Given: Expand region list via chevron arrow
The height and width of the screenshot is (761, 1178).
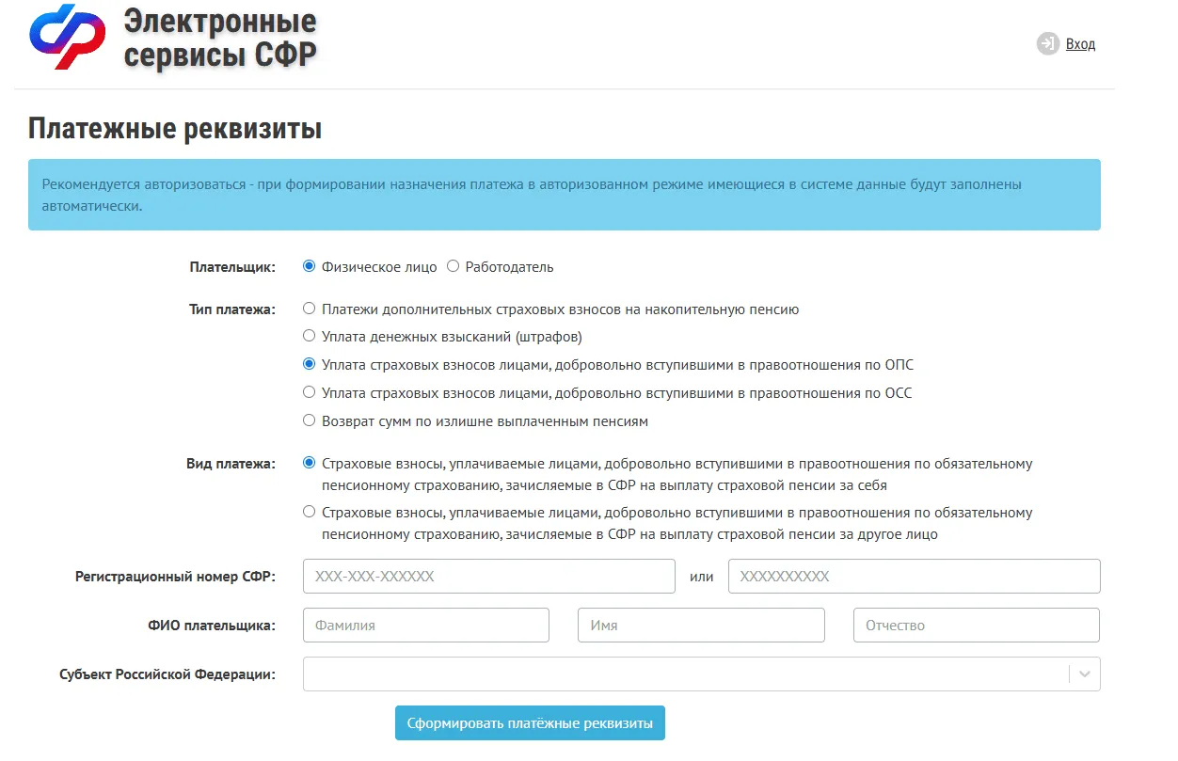Looking at the screenshot, I should coord(1085,674).
